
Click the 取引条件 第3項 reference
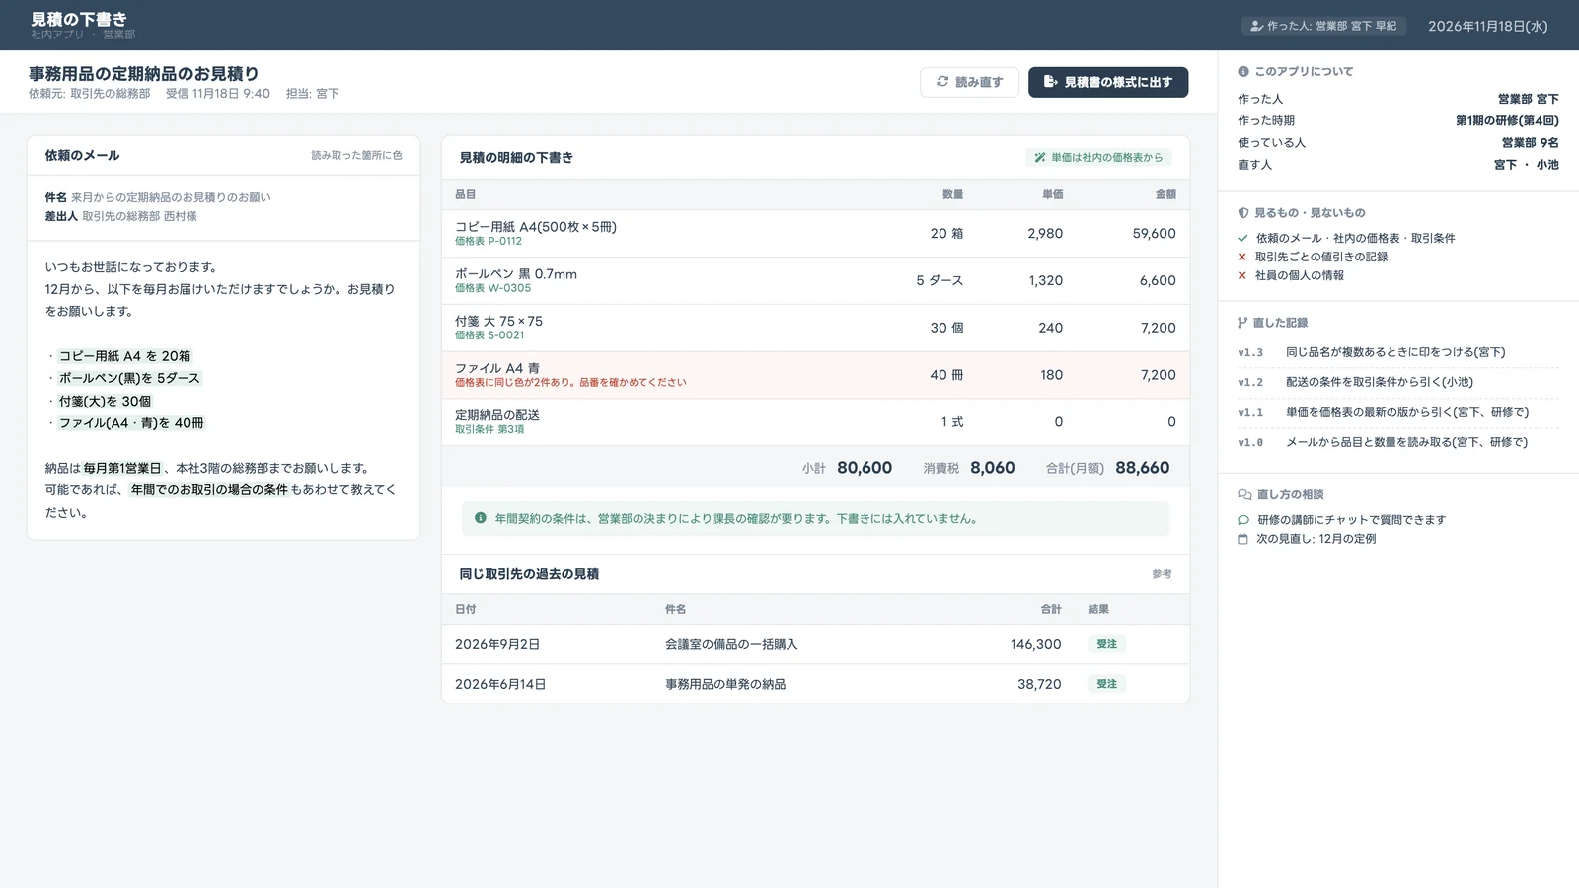point(489,430)
